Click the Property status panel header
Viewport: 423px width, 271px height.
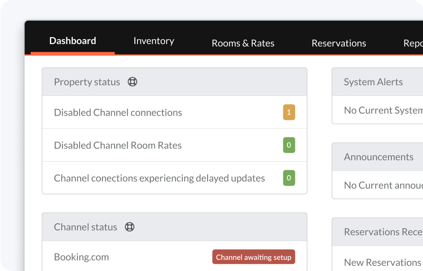pos(175,82)
